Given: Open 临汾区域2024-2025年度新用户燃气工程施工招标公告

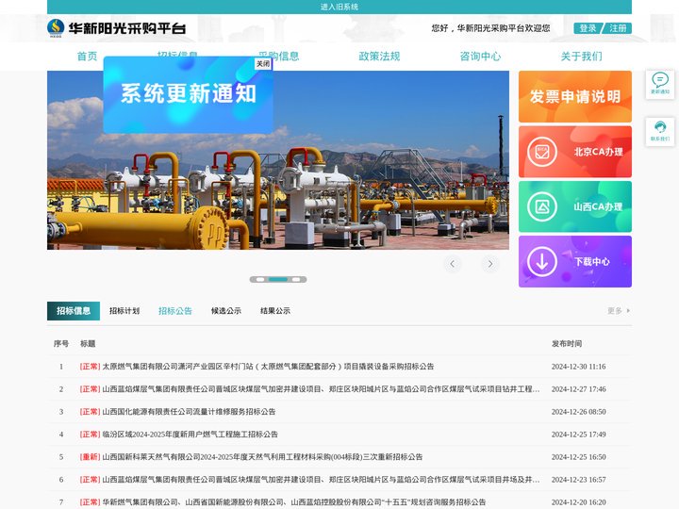Looking at the screenshot, I should (190, 435).
